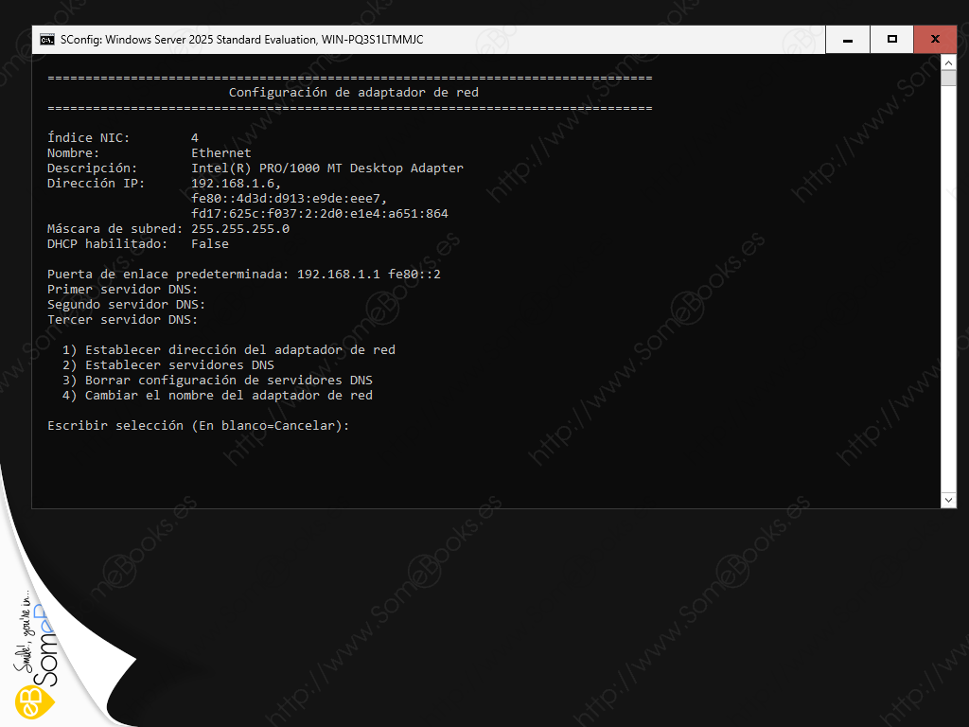
Task: Close the SConfig window
Action: coord(935,40)
